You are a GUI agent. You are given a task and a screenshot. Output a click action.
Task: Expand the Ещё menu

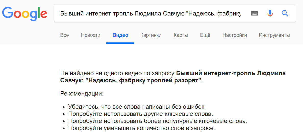tap(205, 35)
